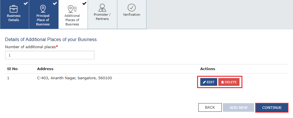
Task: Go to the Promoter / Partners tab label
Action: [102, 17]
